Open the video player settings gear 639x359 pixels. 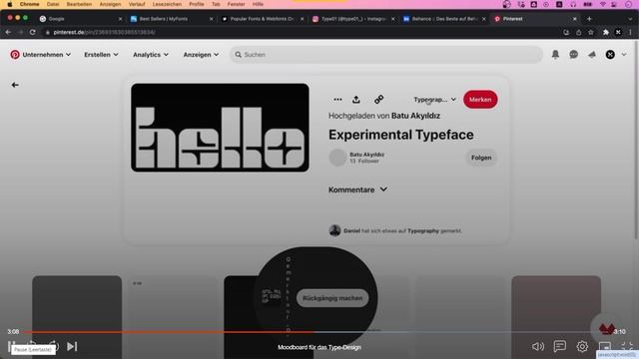[x=582, y=346]
